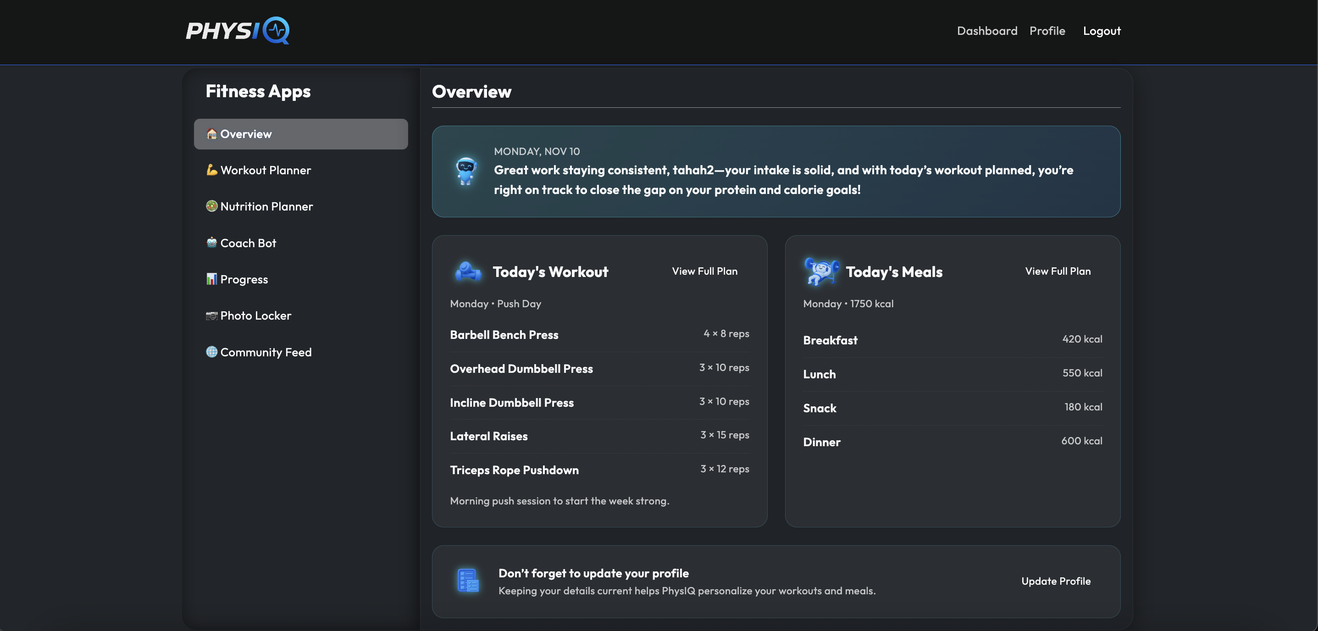Open Progress via the bar chart icon
The image size is (1318, 631).
click(x=211, y=279)
